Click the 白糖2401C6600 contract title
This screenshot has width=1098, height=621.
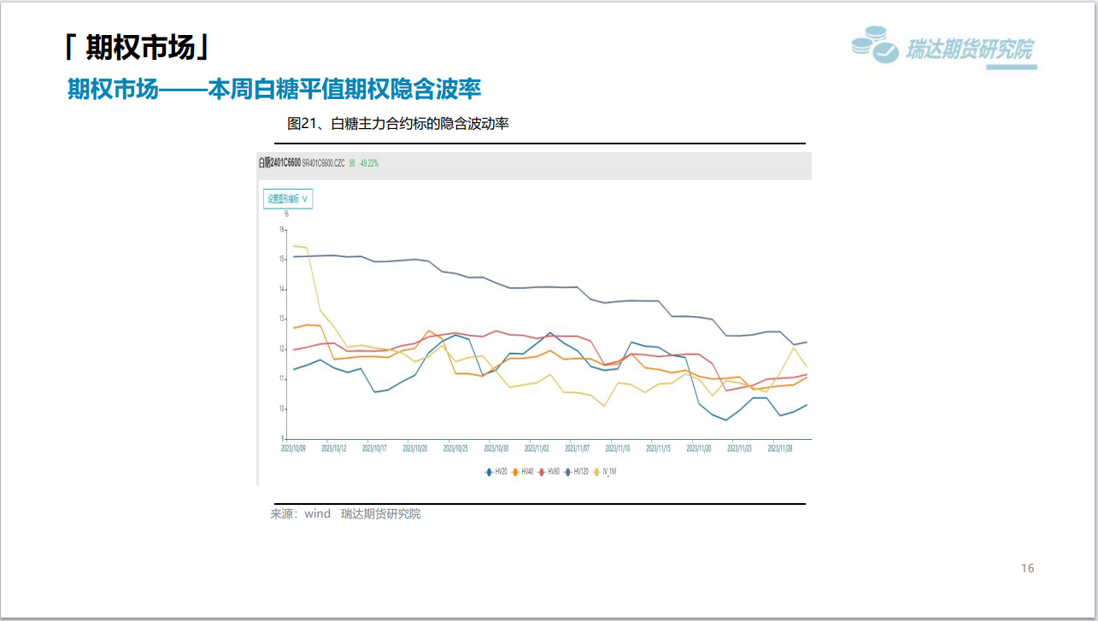pos(279,162)
